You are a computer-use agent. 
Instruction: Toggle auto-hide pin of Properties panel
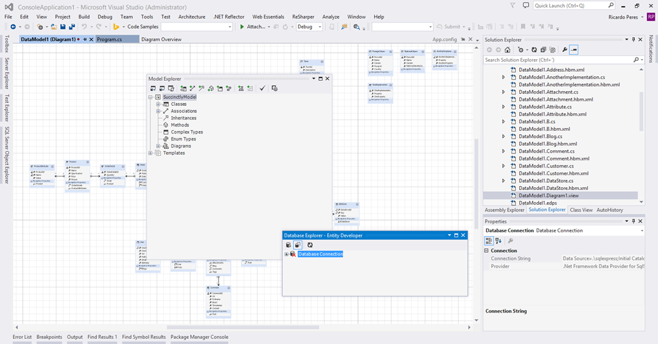[x=634, y=221]
